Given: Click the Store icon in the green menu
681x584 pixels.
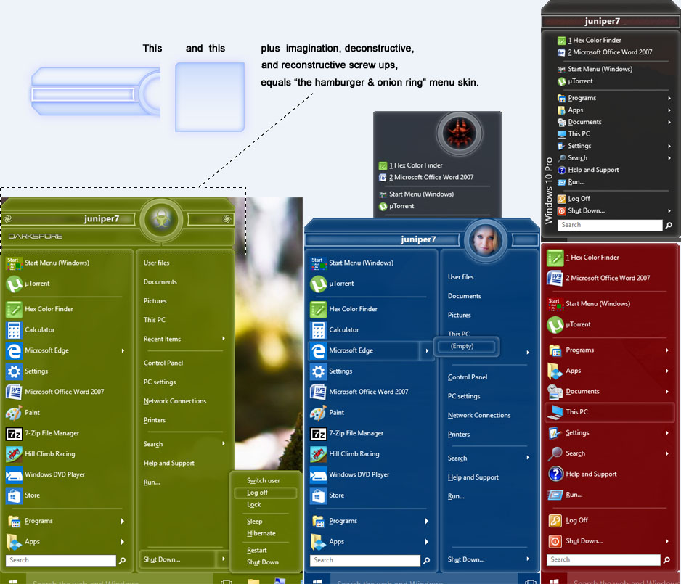Looking at the screenshot, I should [x=14, y=495].
